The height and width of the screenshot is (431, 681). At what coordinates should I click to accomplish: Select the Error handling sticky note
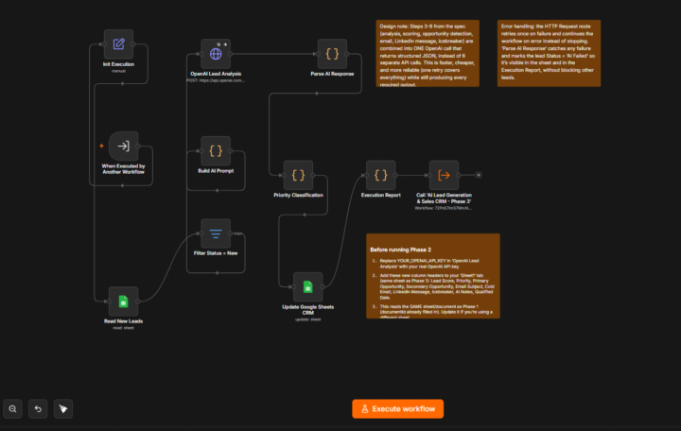pos(549,53)
